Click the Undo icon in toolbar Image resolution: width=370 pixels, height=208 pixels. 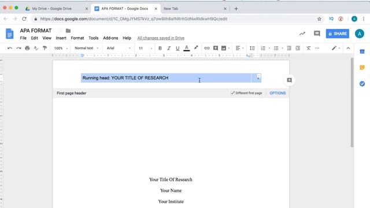pos(10,48)
